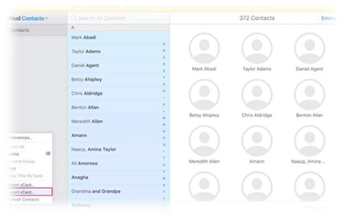The width and height of the screenshot is (344, 215).
Task: Click the Amann avatar in grid
Action: pos(257,140)
